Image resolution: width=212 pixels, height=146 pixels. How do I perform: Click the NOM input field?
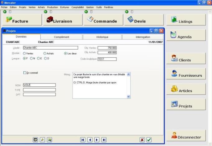point(39,85)
